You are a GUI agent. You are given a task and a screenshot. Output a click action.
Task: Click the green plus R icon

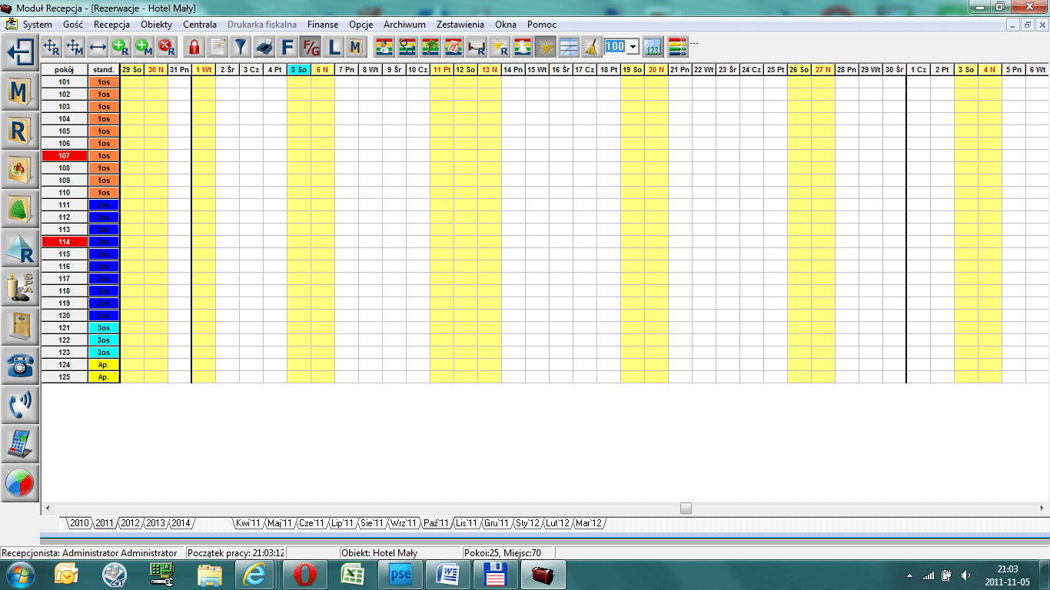121,47
